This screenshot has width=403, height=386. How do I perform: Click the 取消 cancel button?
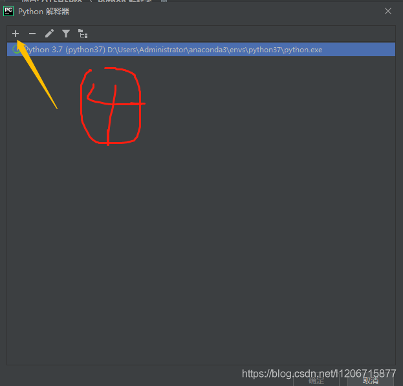click(371, 381)
